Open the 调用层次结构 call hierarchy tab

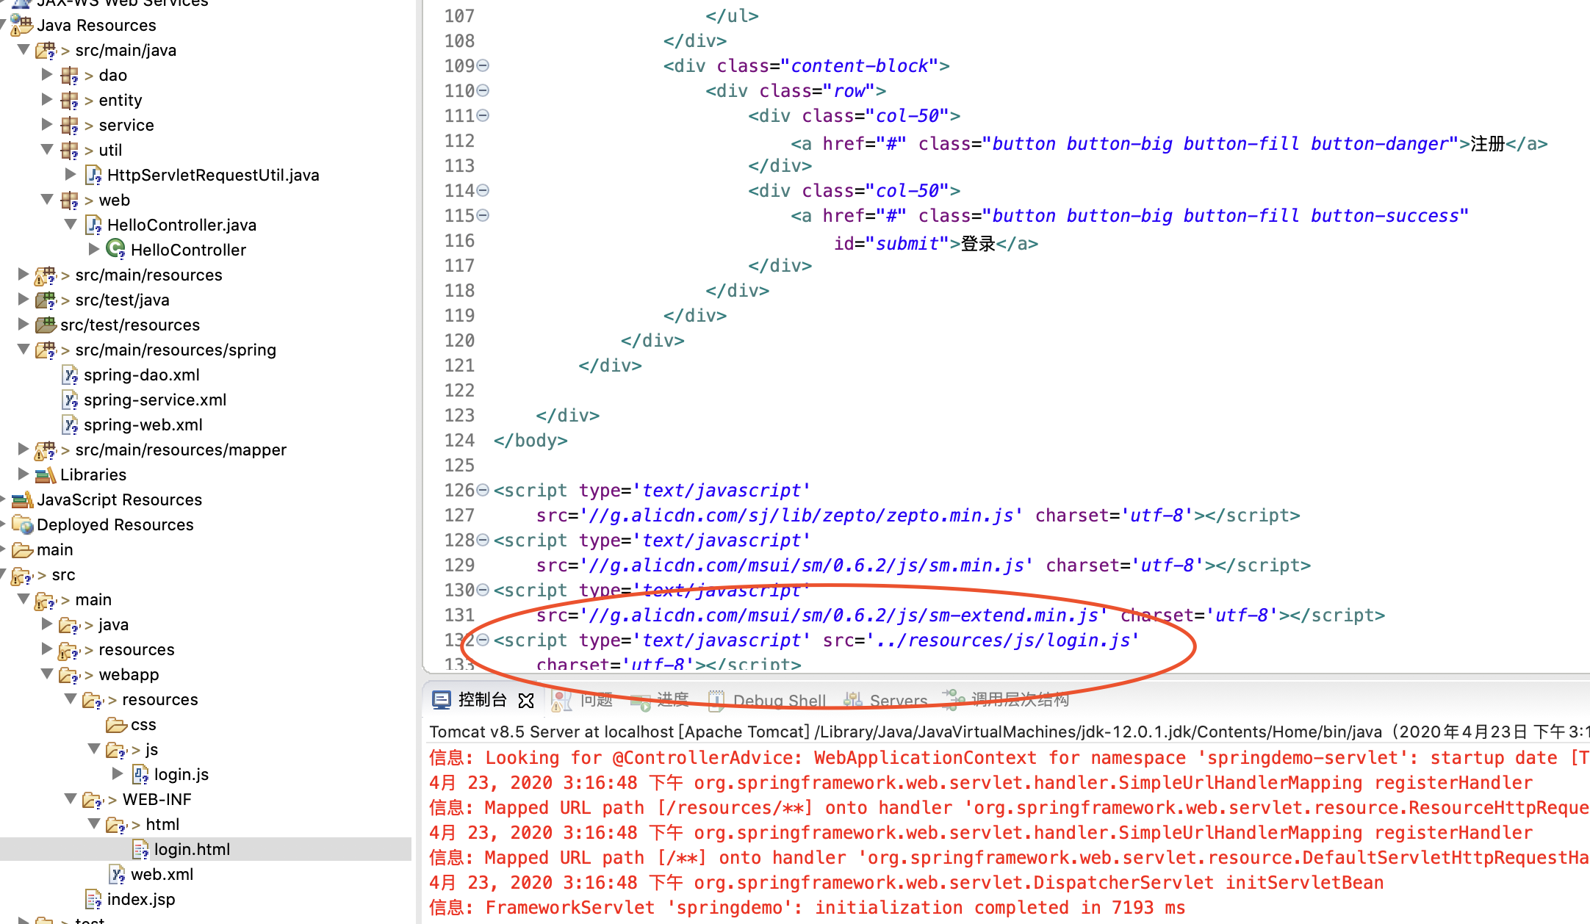click(1020, 700)
